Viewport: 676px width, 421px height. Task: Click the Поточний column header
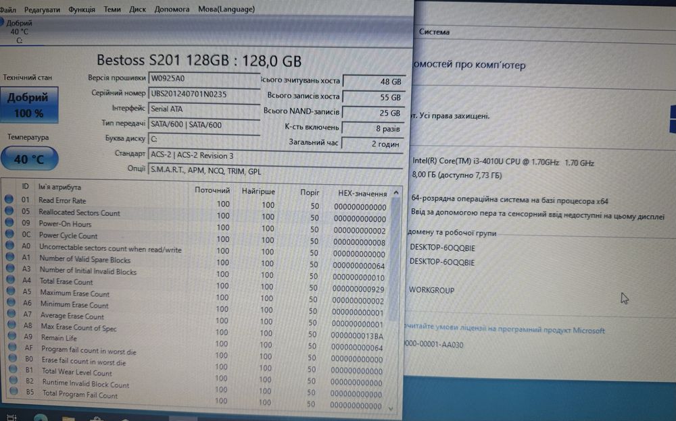[212, 190]
